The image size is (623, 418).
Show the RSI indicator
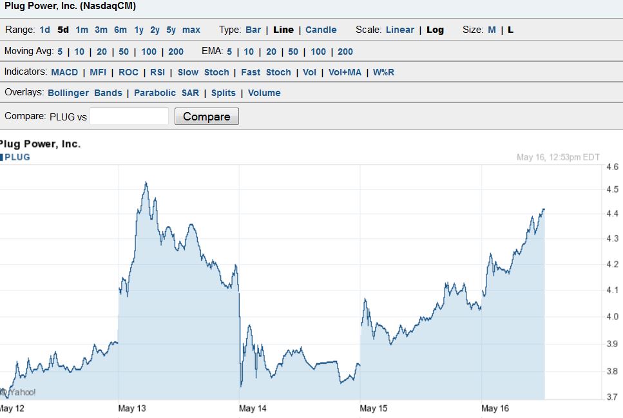[157, 72]
